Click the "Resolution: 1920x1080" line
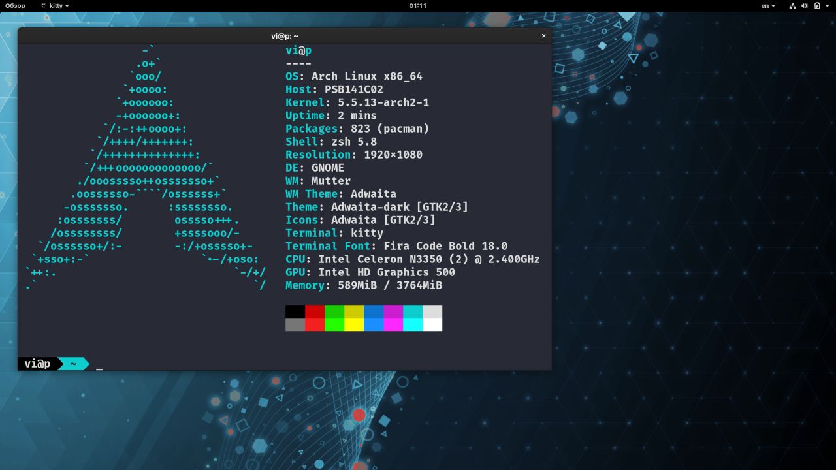836x470 pixels. [x=354, y=155]
